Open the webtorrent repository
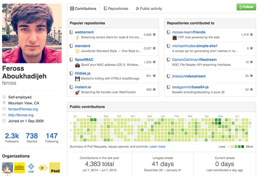 click(x=84, y=32)
